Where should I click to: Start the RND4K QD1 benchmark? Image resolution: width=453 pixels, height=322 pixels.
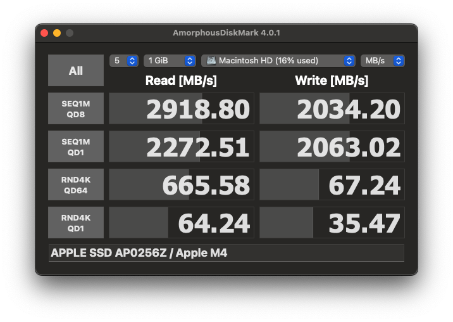pos(76,222)
